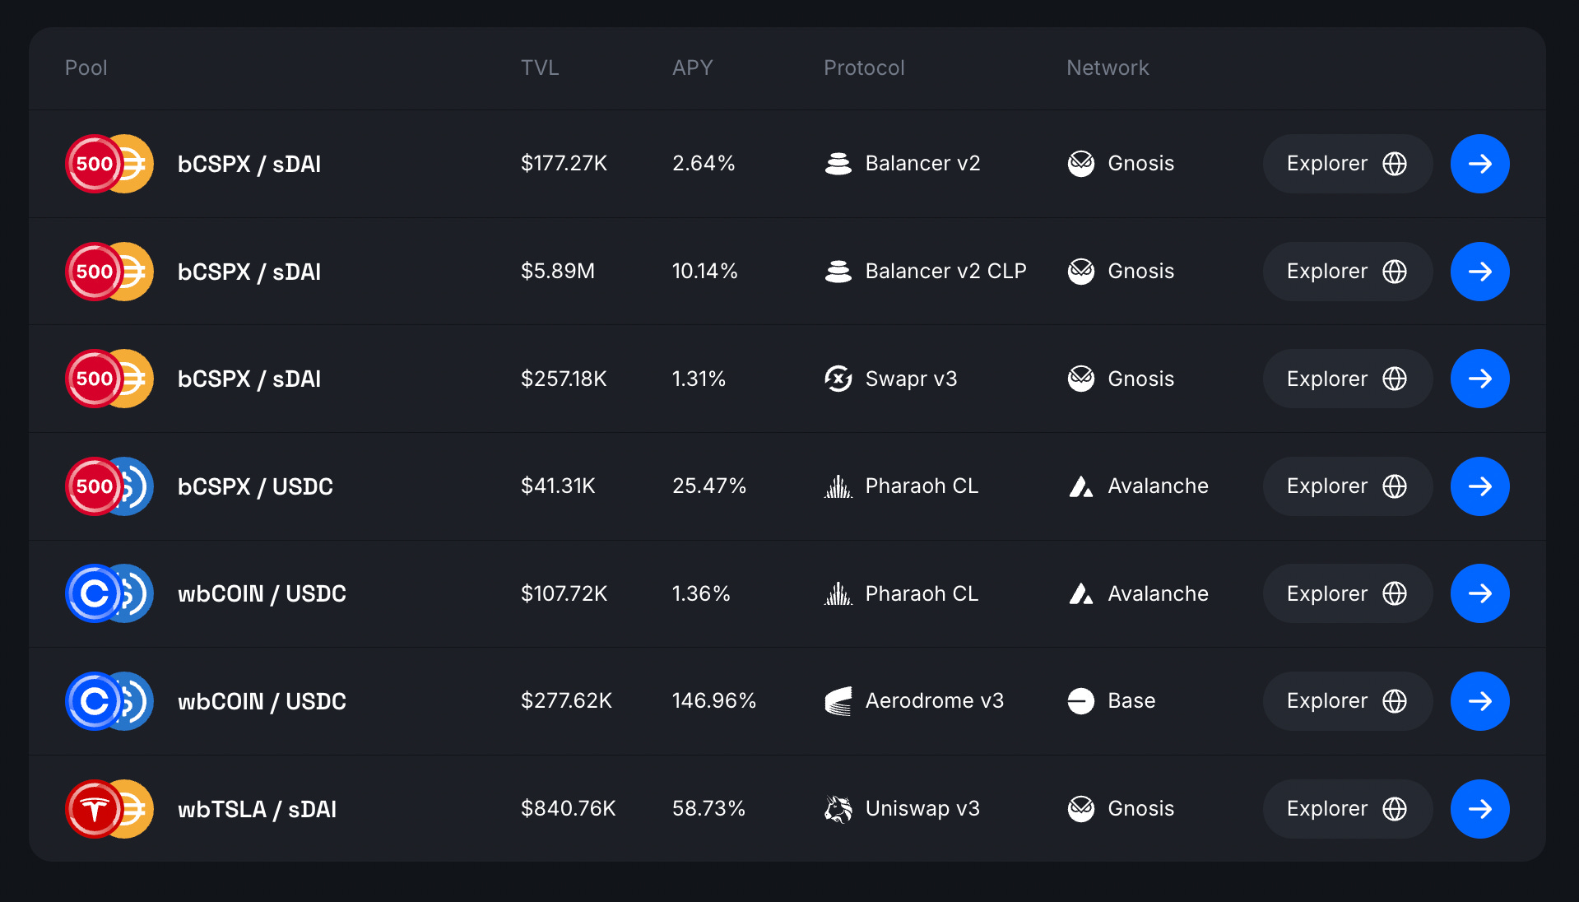The image size is (1579, 902).
Task: Click Aerodrome v3 protocol icon
Action: click(838, 701)
